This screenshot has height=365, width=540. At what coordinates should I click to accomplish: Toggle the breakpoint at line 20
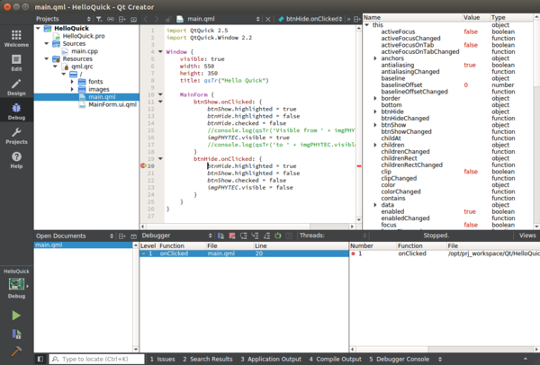click(x=143, y=165)
